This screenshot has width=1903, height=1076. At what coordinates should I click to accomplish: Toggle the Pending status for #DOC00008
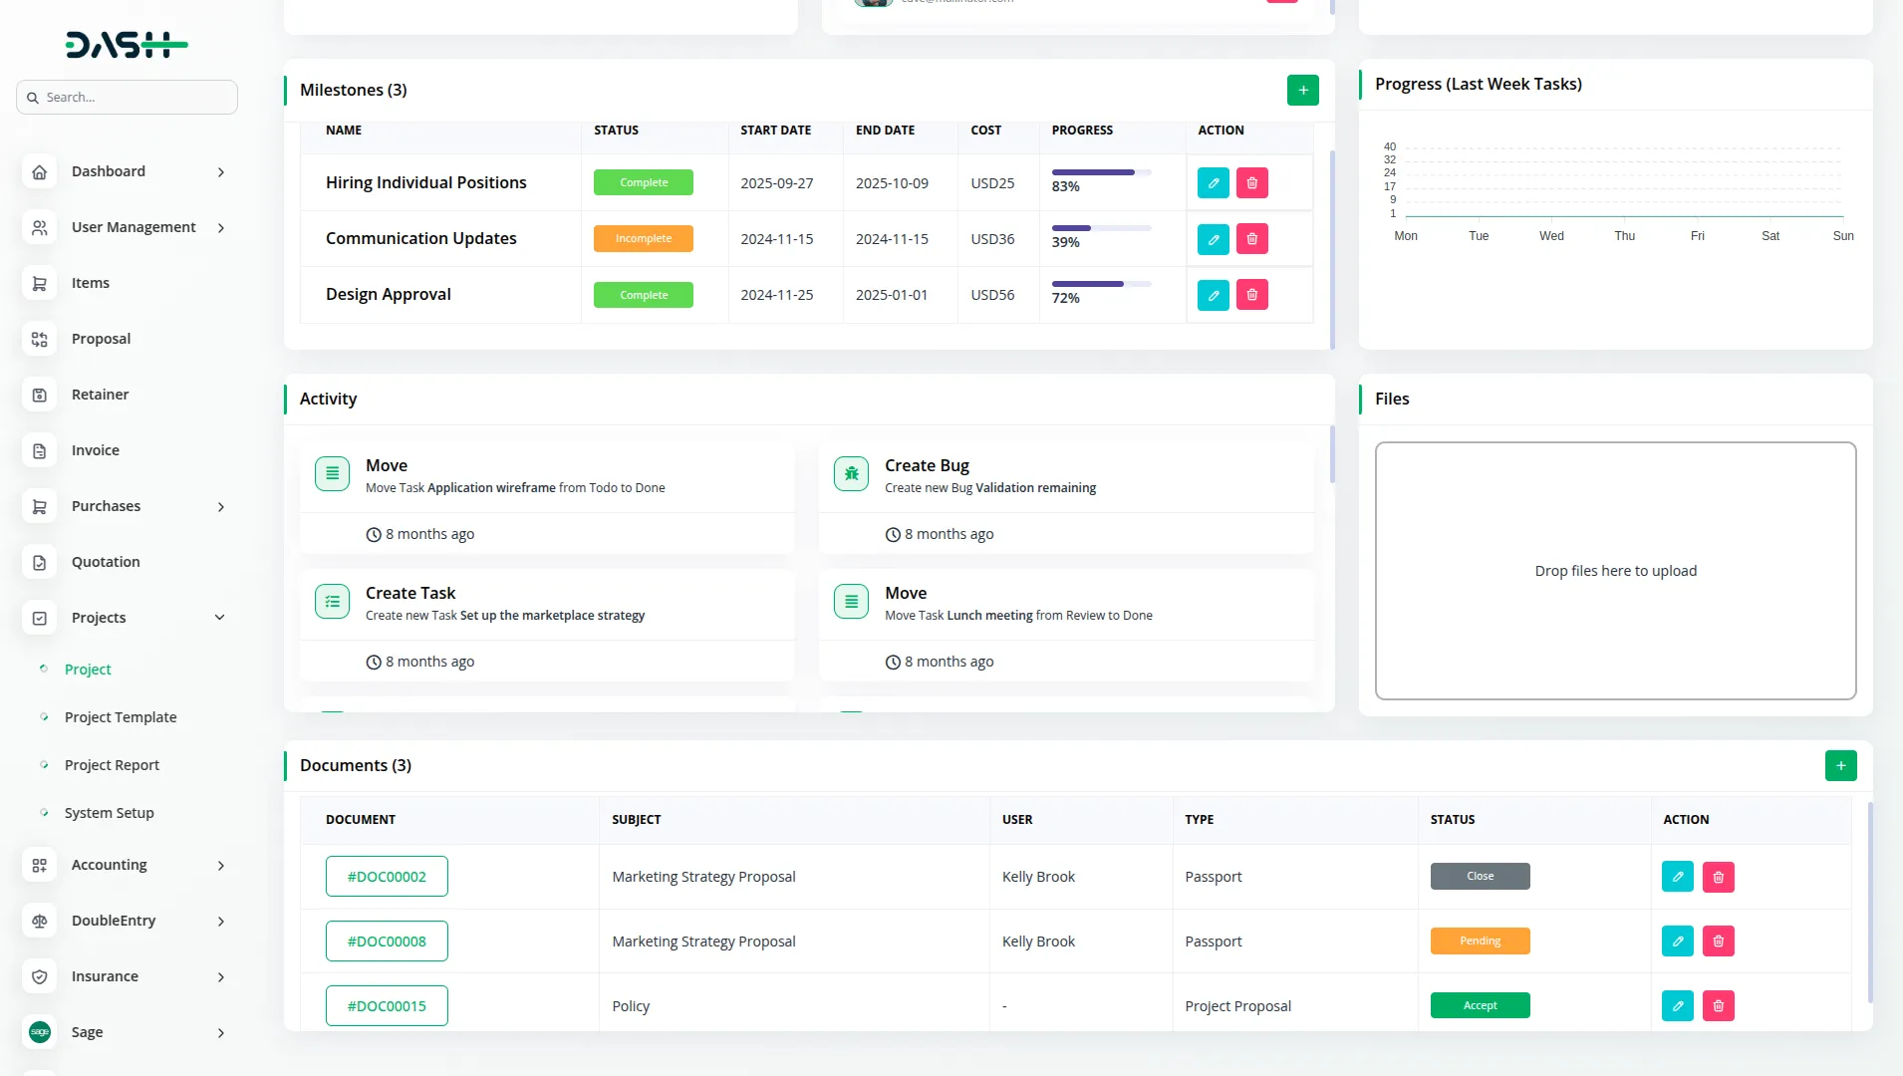[1479, 941]
